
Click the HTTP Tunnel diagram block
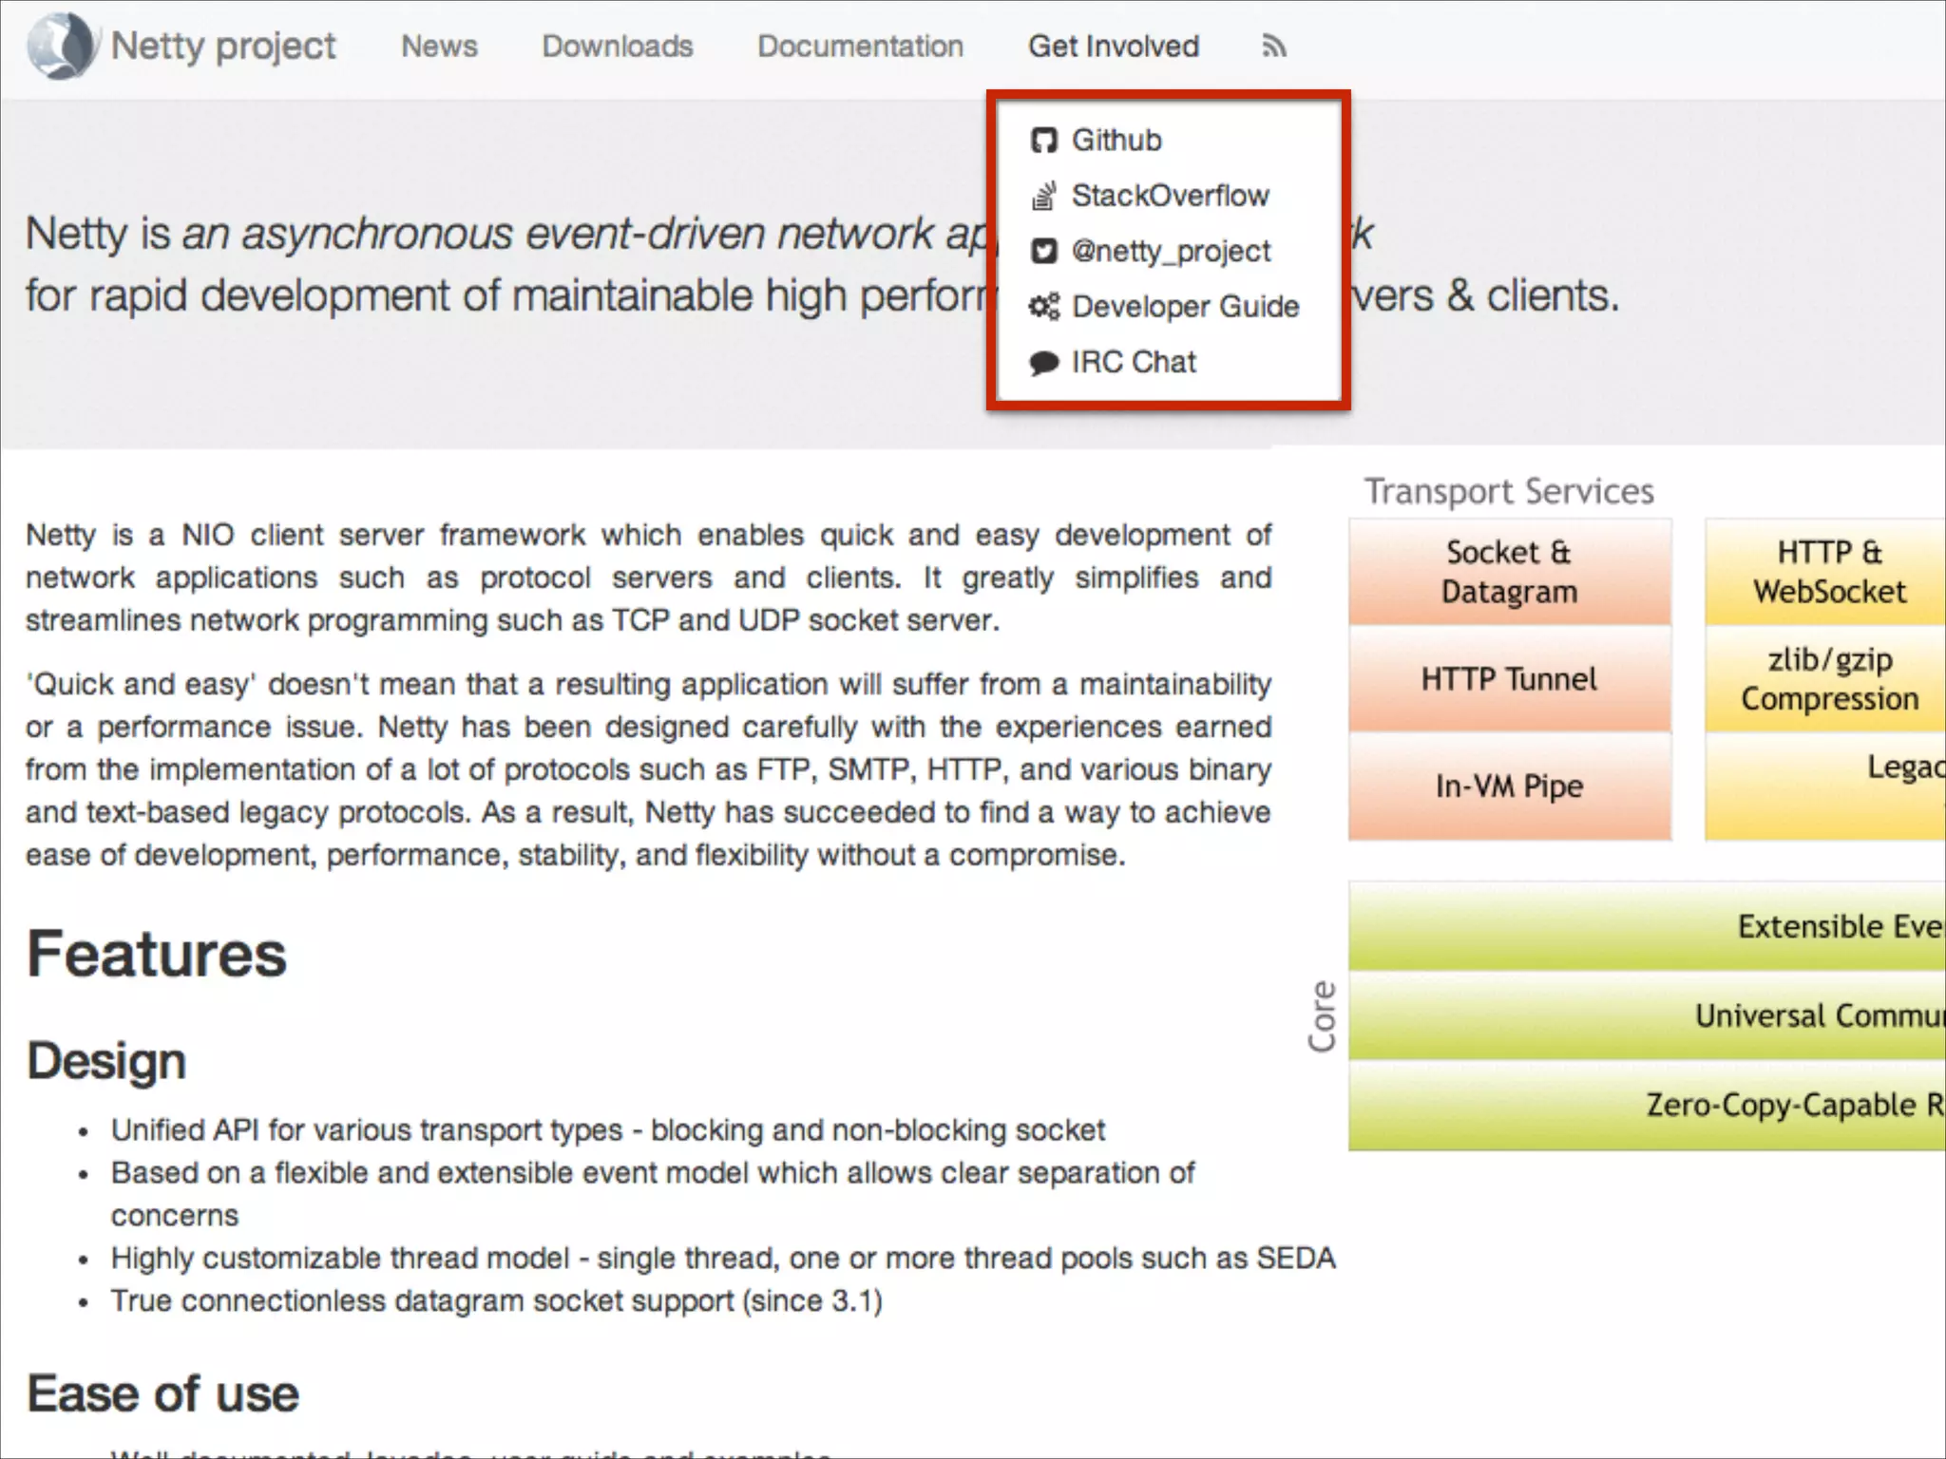click(1509, 679)
